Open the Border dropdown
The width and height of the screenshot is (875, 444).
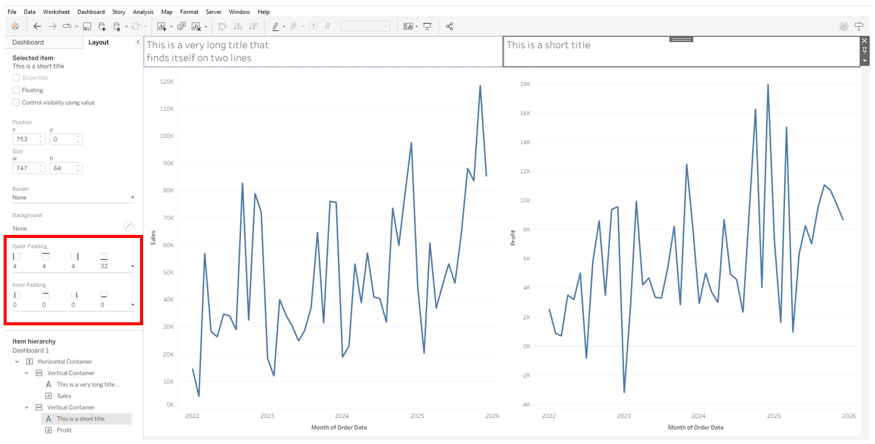pyautogui.click(x=132, y=198)
